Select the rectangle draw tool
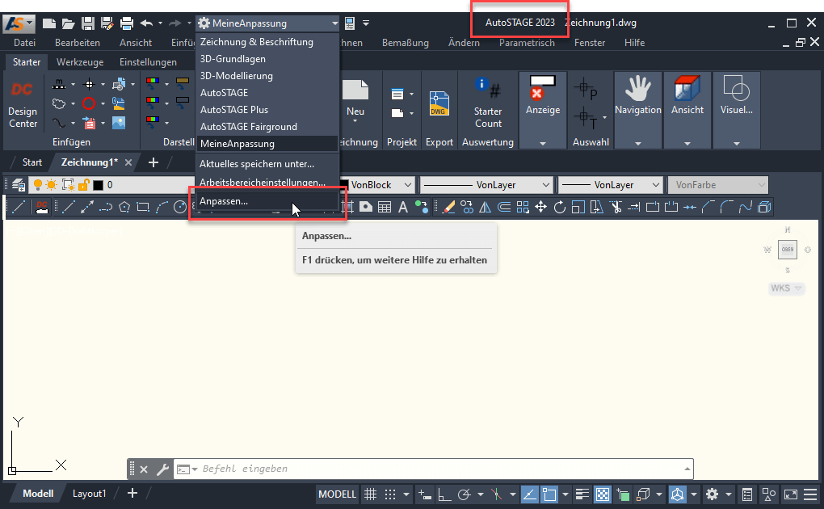The width and height of the screenshot is (824, 509). pos(143,207)
